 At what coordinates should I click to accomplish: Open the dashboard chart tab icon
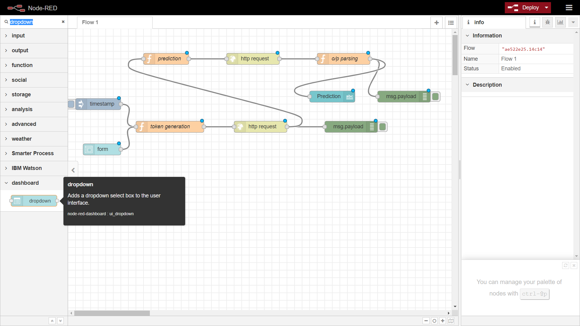click(x=560, y=22)
